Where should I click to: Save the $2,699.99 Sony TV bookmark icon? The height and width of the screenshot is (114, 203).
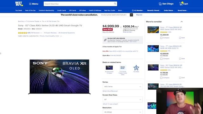(180, 59)
